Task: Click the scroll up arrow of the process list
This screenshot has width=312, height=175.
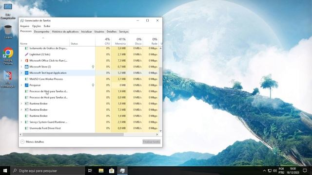Action: (160, 48)
